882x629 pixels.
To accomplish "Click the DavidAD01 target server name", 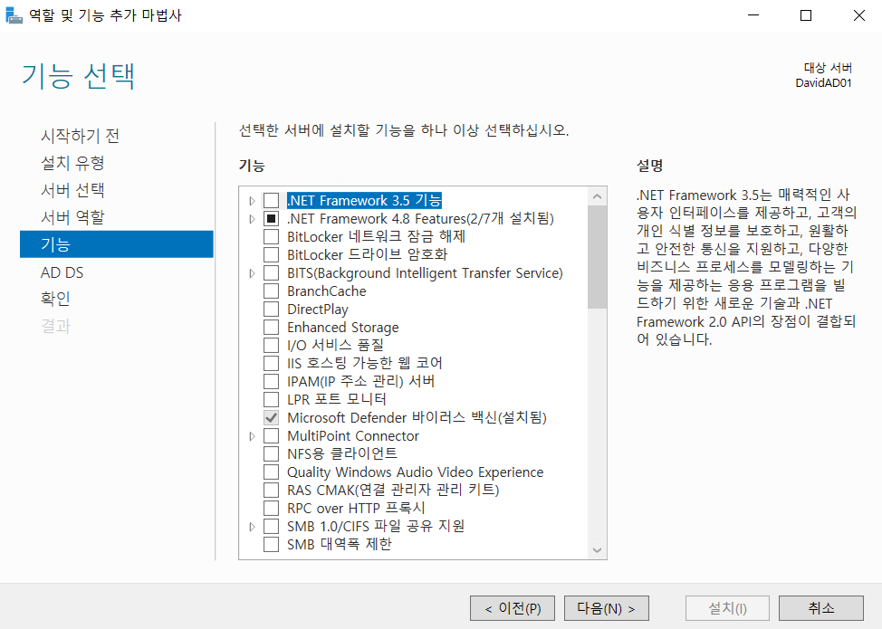I will click(x=823, y=83).
